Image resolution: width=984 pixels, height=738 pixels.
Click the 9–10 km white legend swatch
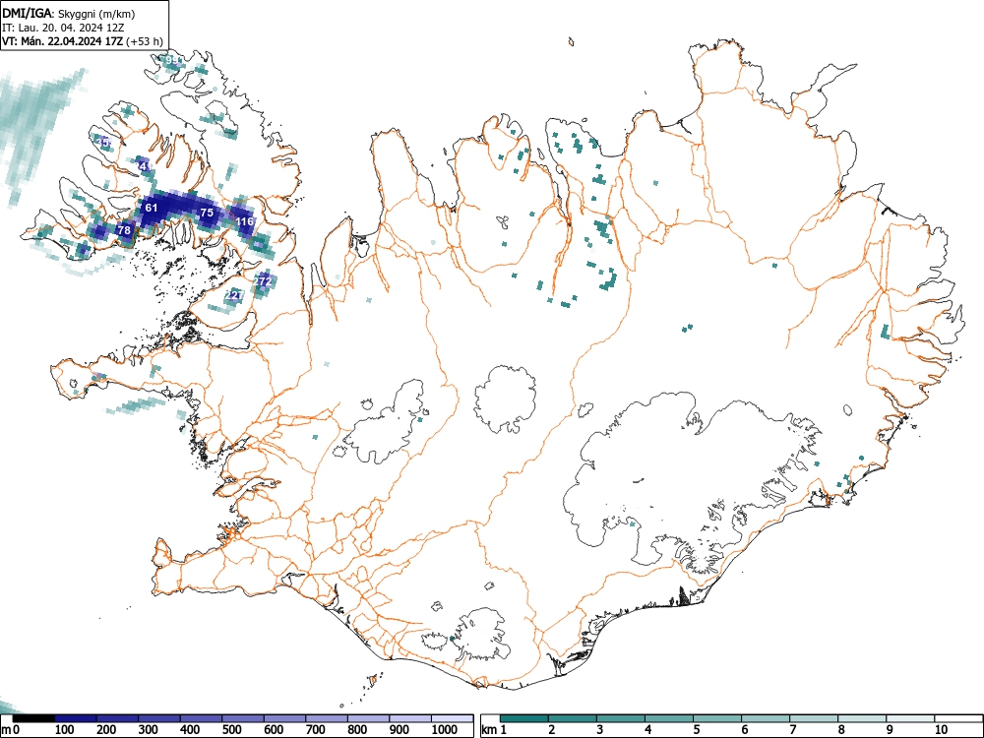(x=910, y=718)
